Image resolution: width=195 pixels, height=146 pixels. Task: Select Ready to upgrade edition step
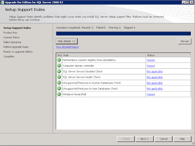click(18, 52)
